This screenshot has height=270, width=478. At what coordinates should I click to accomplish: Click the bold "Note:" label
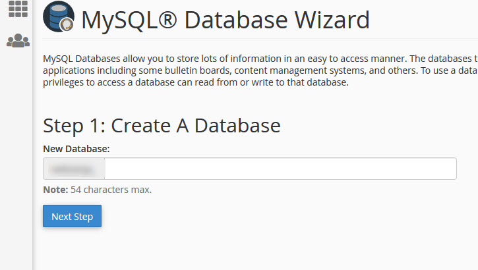coord(55,190)
